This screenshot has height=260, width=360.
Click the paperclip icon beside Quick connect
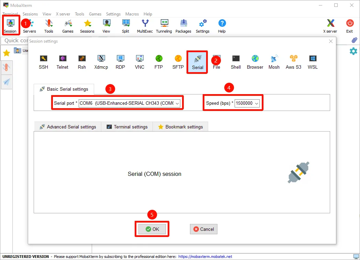(x=354, y=41)
